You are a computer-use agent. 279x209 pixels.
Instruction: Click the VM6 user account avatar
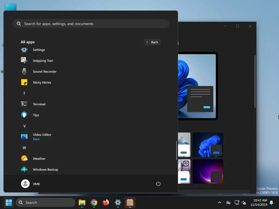(25, 184)
